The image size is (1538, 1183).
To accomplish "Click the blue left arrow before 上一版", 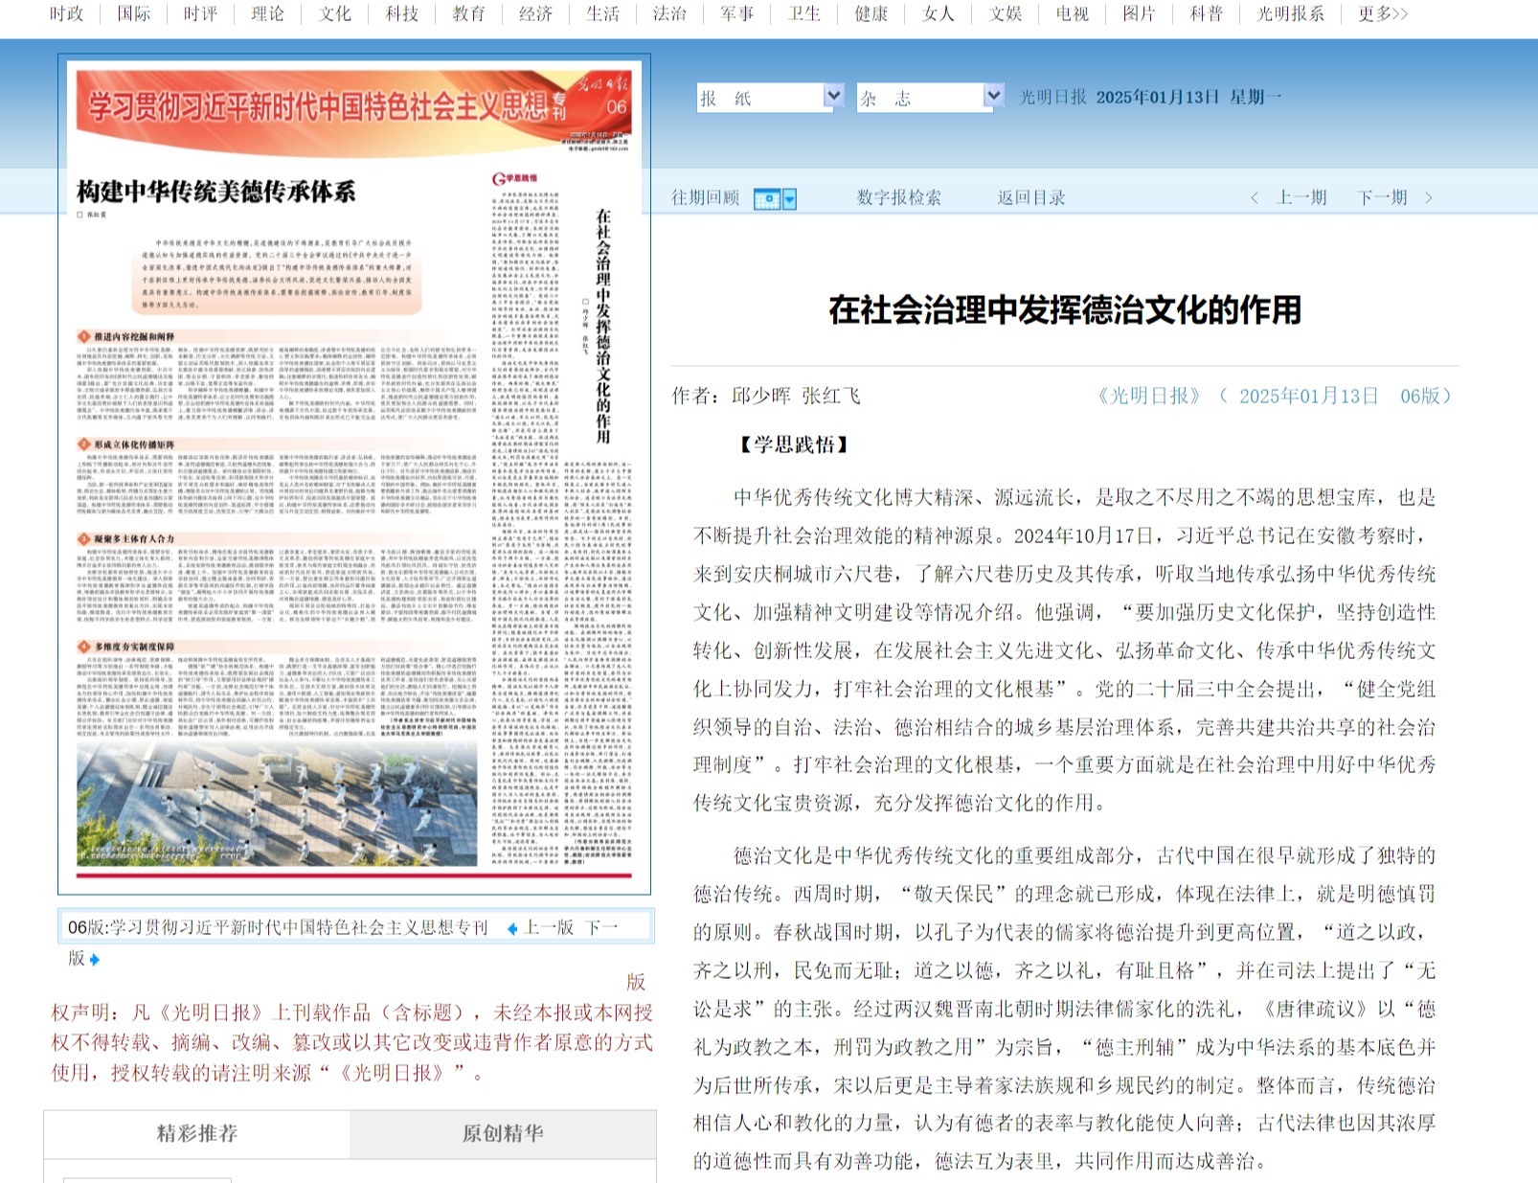I will pos(512,928).
